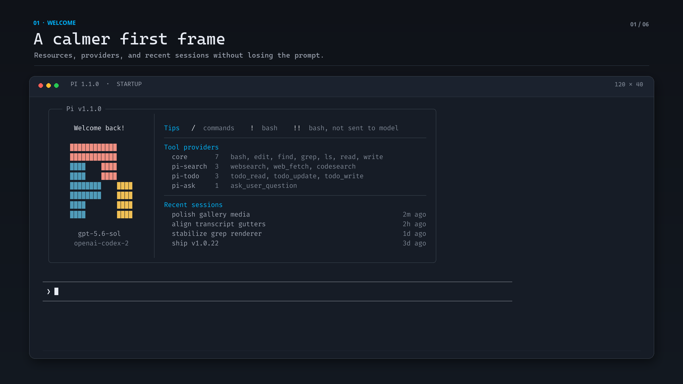Click the 'gpt-5.6-sol' model name
683x384 pixels.
[x=99, y=234]
